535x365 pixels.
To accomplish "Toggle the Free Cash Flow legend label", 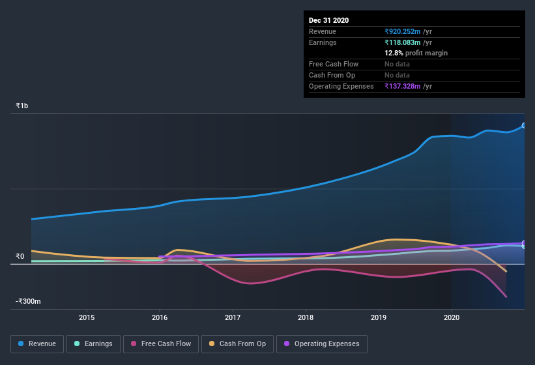I will pos(166,343).
